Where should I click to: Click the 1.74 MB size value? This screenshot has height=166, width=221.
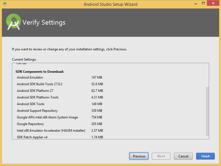[97, 137]
